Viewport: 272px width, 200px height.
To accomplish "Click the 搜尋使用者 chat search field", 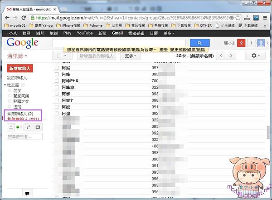I will 24,136.
